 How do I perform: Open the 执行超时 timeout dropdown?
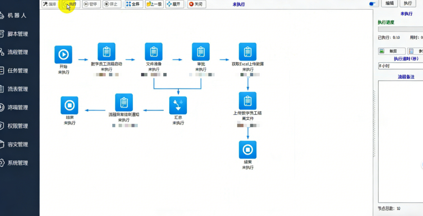399,66
